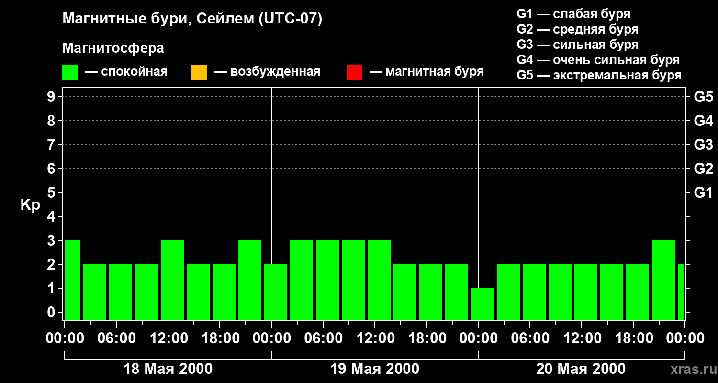Click the '19 Мая 2000' date label
Viewport: 718px width, 383px height.
click(375, 369)
